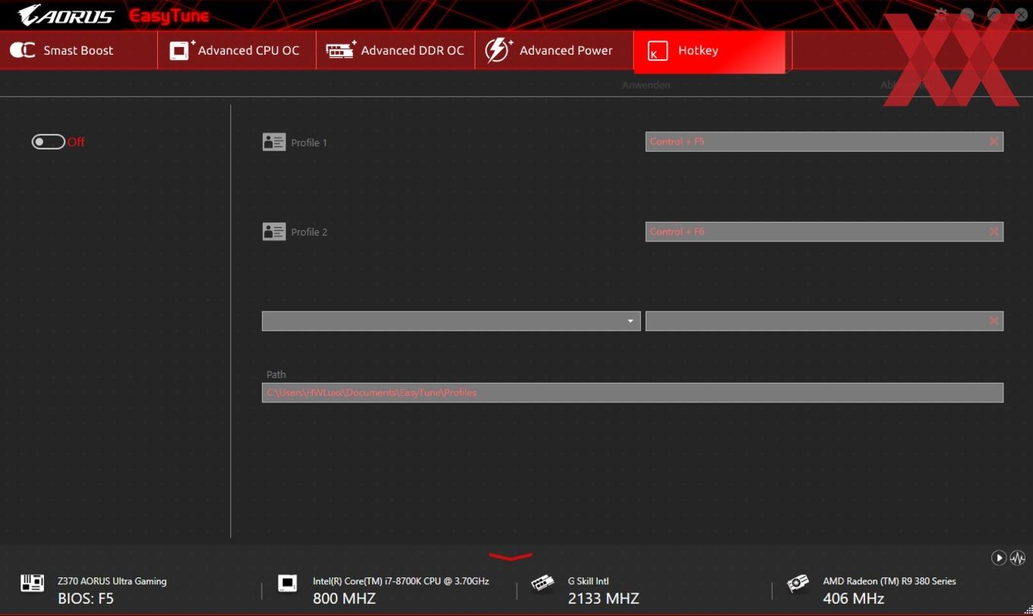This screenshot has width=1033, height=616.
Task: Click the G Skill Intl memory label
Action: click(589, 581)
